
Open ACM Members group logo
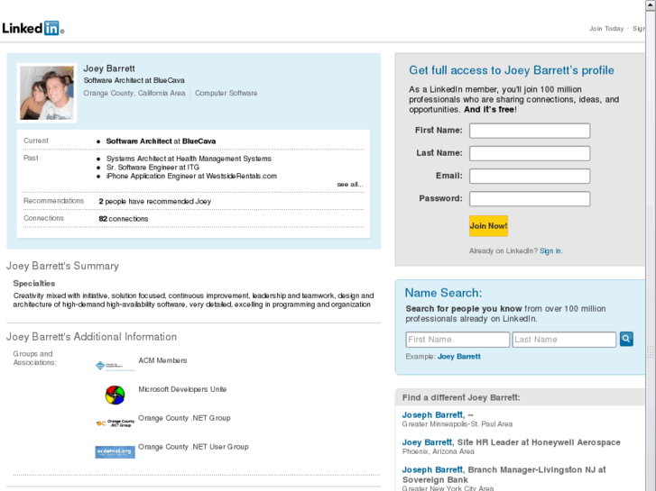pos(115,366)
